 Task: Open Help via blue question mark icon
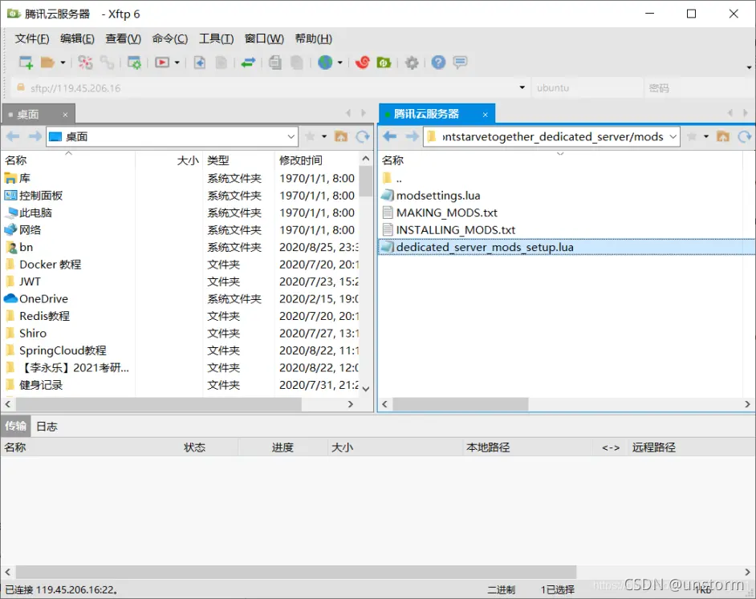[438, 63]
